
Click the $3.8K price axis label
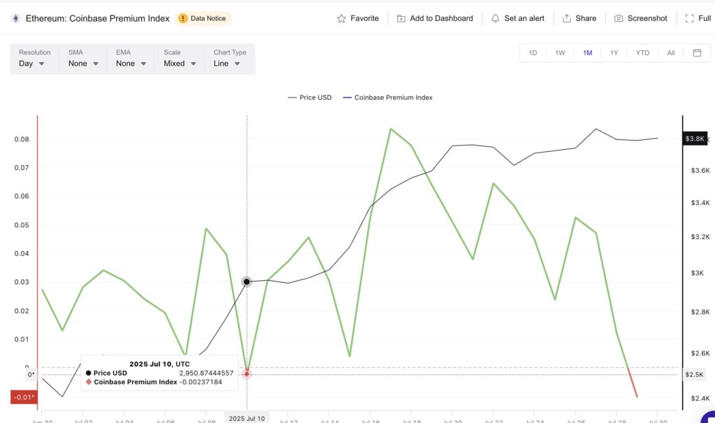[695, 139]
